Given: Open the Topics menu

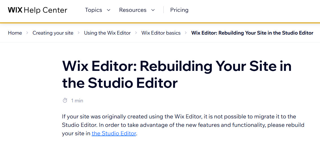Looking at the screenshot, I should [93, 10].
